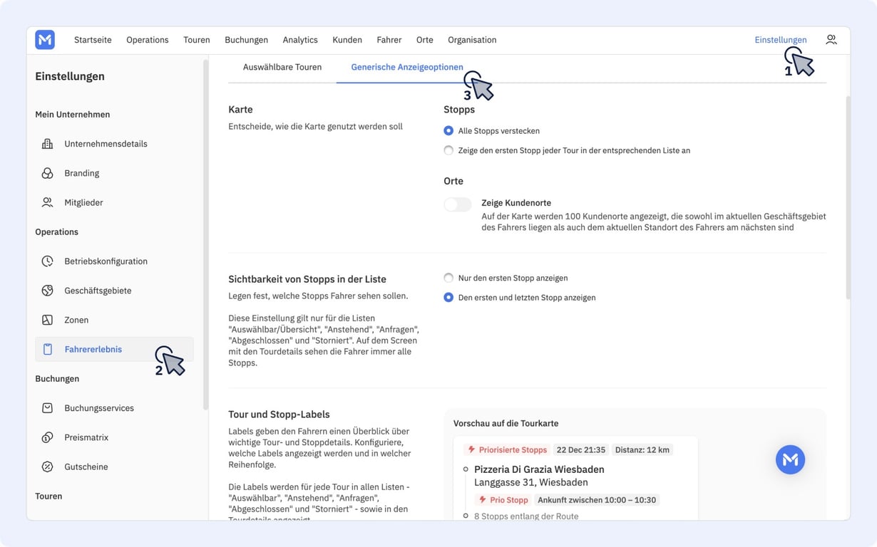The width and height of the screenshot is (877, 547).
Task: Click the Fahrererlebnis clipboard icon
Action: click(47, 349)
